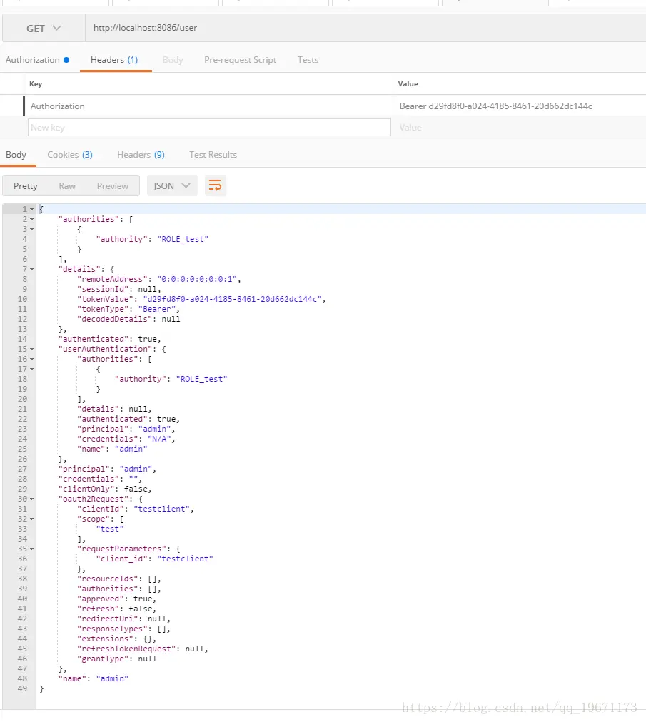Image resolution: width=646 pixels, height=722 pixels.
Task: Click the Bearer token header value
Action: coord(496,106)
